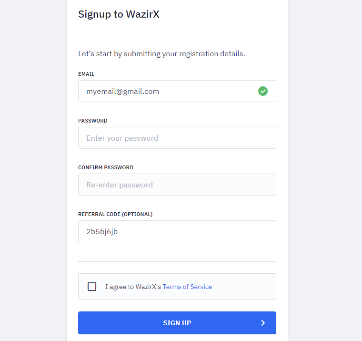Open the Terms of Service link

click(187, 287)
